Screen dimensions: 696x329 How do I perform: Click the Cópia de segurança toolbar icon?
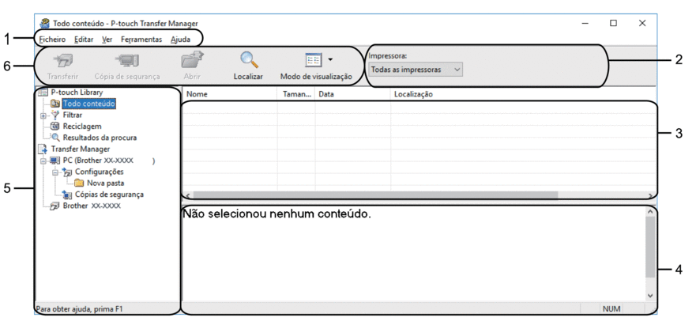127,59
